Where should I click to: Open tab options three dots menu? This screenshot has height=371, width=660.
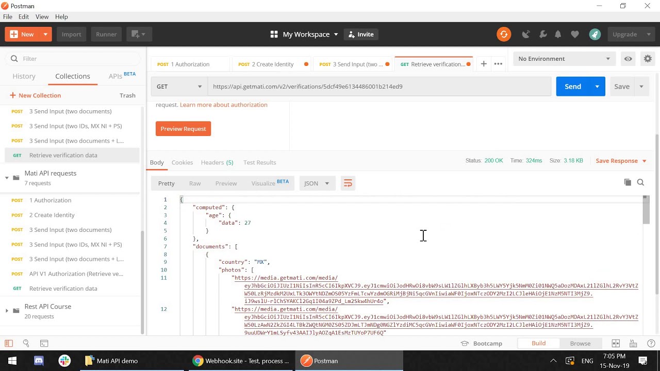(x=498, y=64)
